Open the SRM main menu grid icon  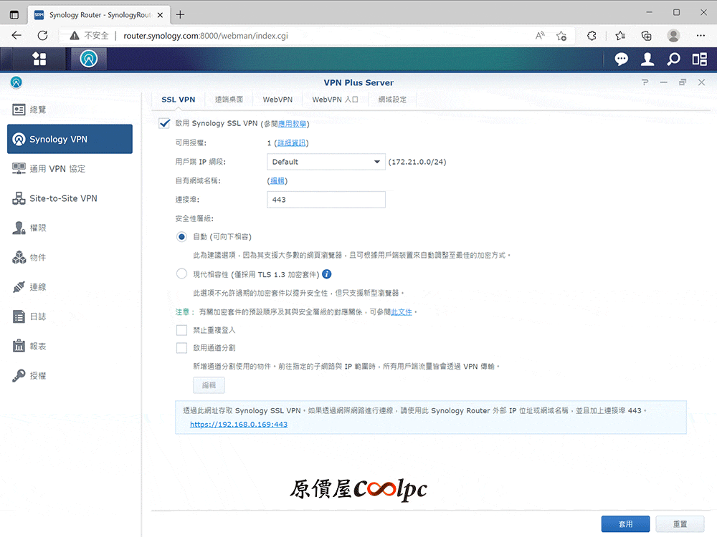(x=39, y=59)
